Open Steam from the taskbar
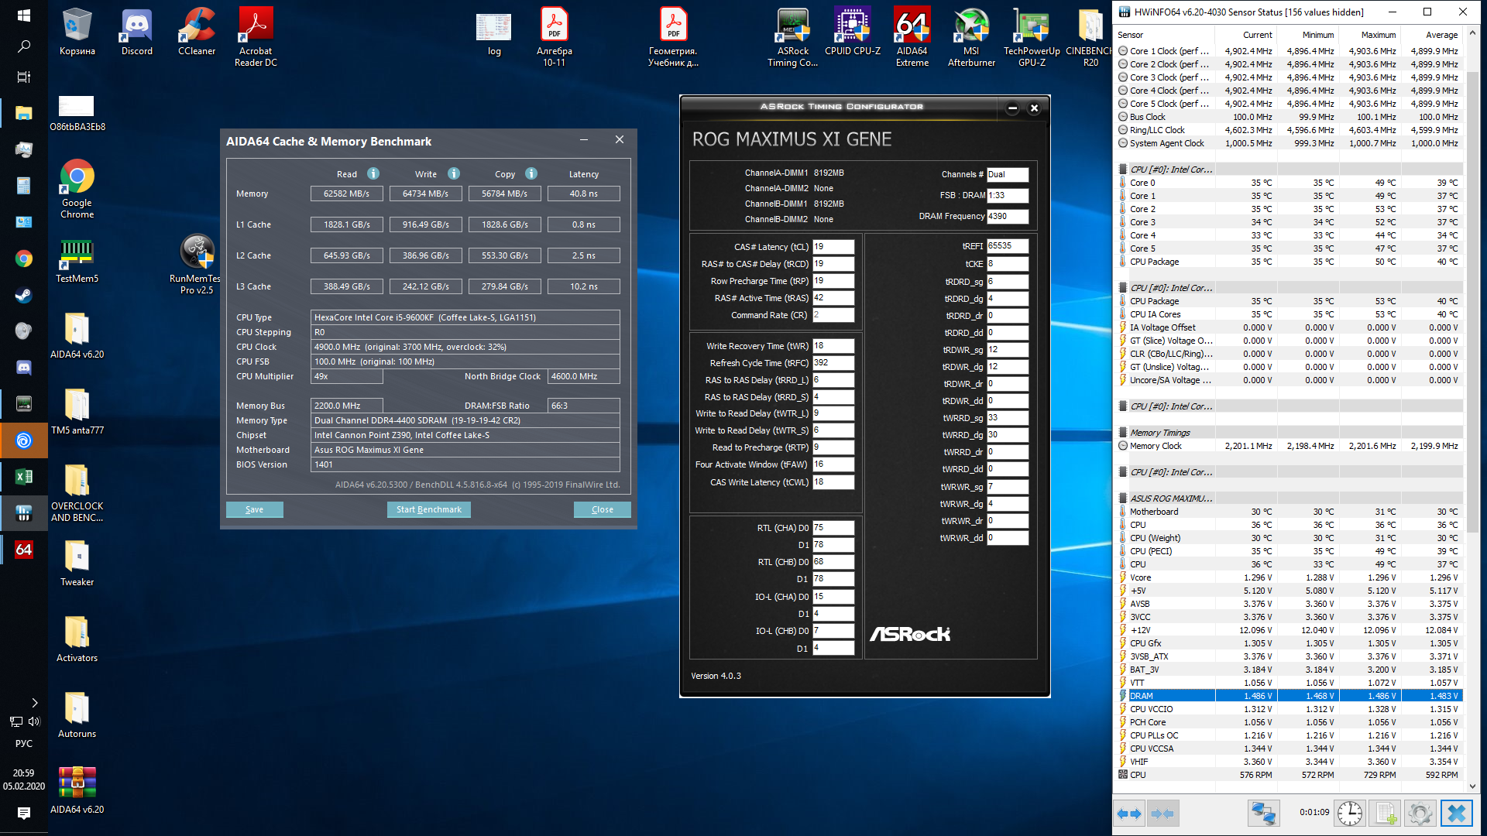The height and width of the screenshot is (836, 1487). [23, 295]
